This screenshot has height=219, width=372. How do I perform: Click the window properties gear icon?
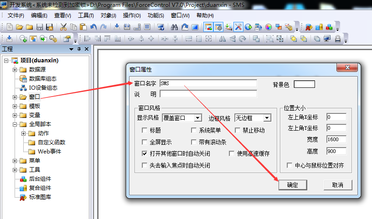(218, 27)
